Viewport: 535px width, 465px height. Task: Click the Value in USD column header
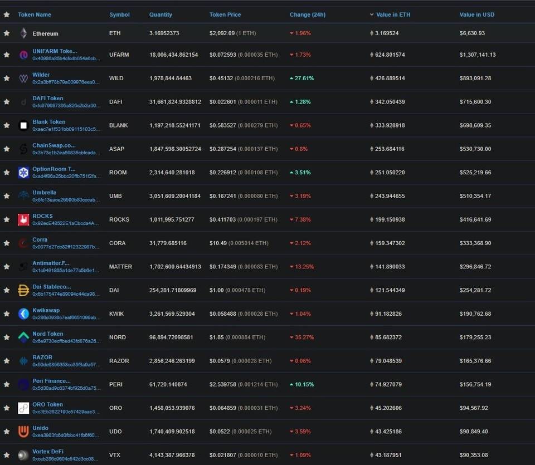(476, 14)
